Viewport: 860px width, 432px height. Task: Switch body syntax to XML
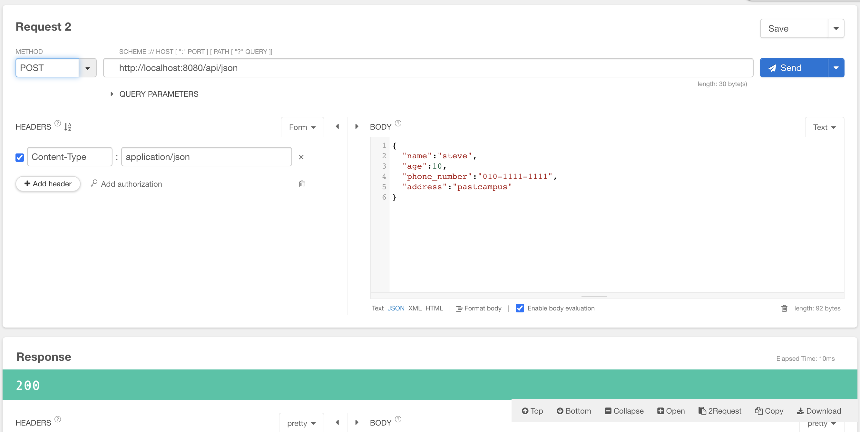415,308
